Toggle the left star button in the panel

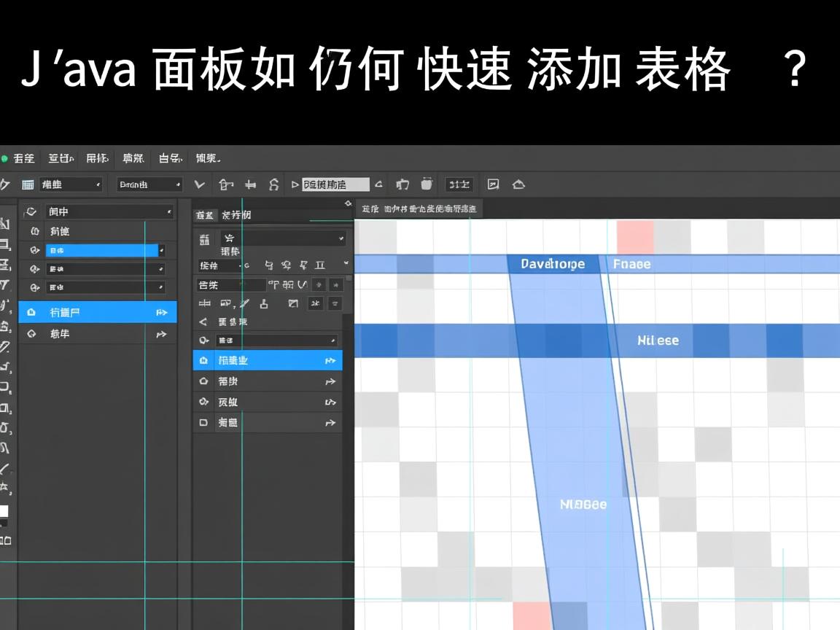pyautogui.click(x=319, y=284)
